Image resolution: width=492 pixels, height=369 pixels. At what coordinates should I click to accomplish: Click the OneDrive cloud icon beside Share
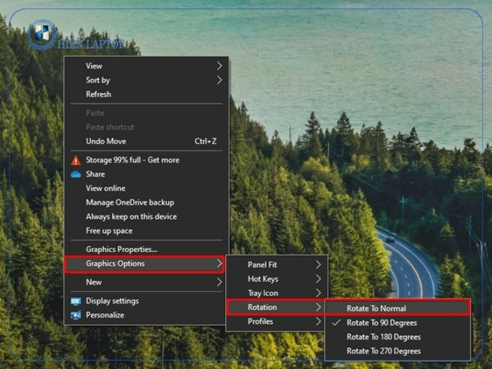(76, 174)
